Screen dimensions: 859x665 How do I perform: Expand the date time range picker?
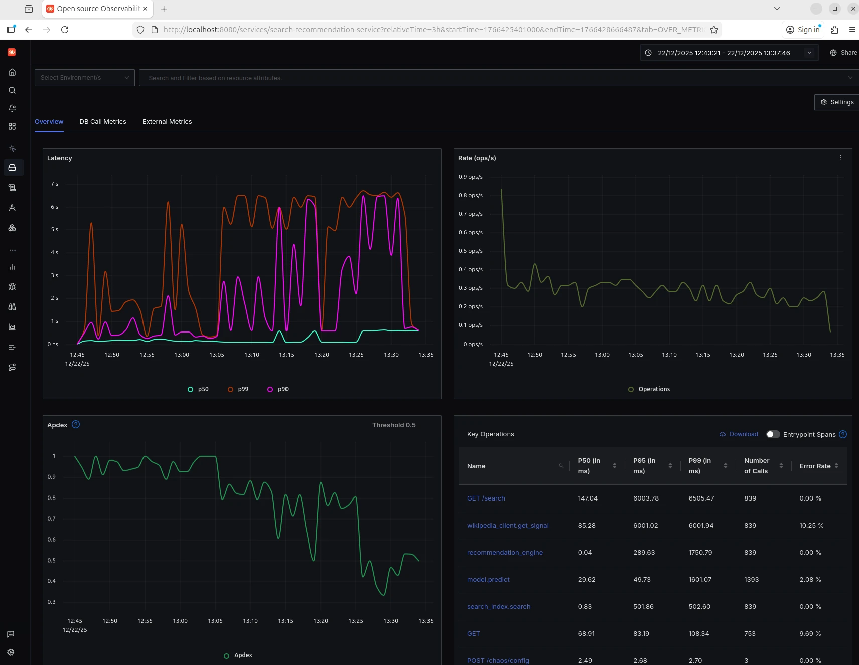click(x=809, y=53)
